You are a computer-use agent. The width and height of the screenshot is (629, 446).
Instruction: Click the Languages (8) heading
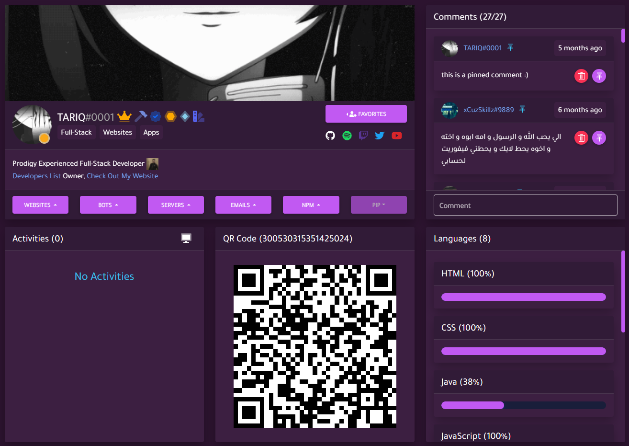click(x=462, y=239)
